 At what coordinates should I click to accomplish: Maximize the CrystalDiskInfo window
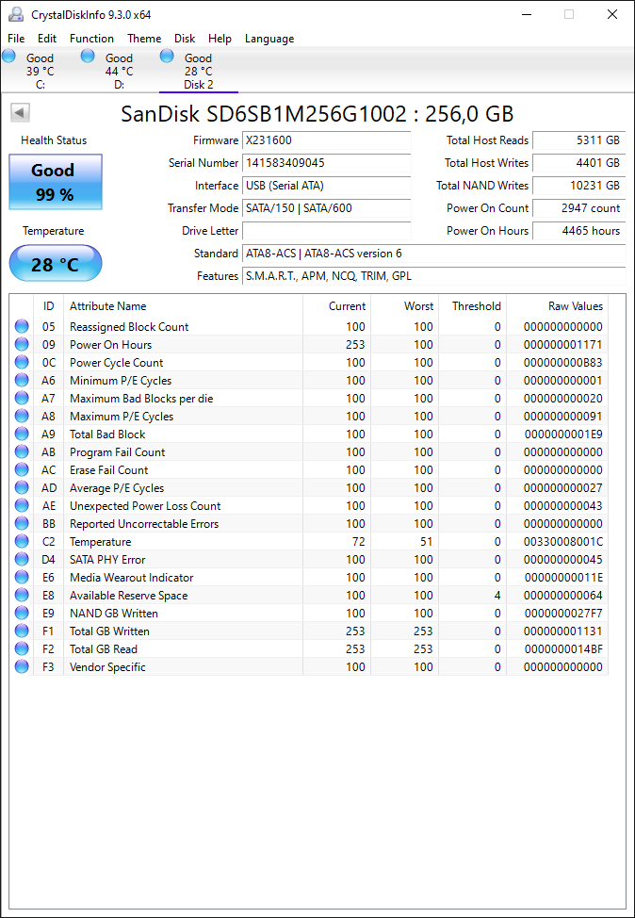(x=569, y=15)
